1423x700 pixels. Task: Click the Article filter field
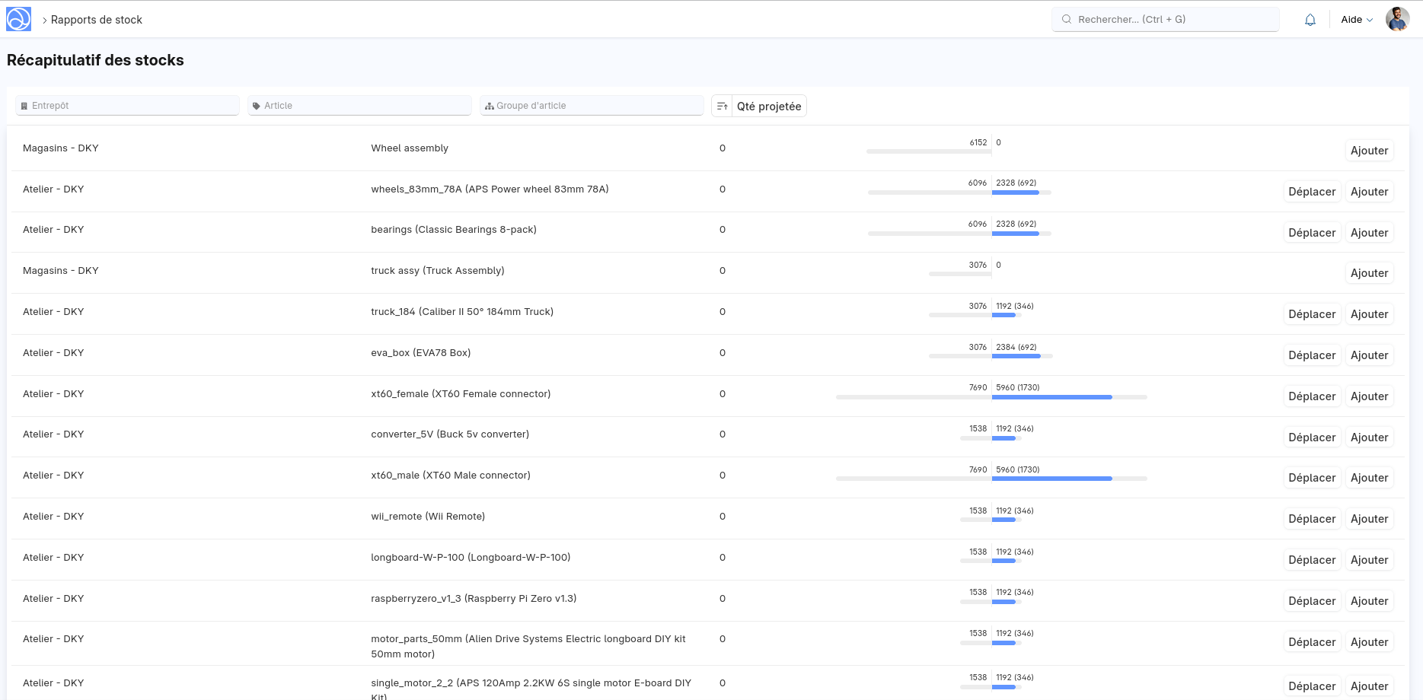click(x=359, y=106)
